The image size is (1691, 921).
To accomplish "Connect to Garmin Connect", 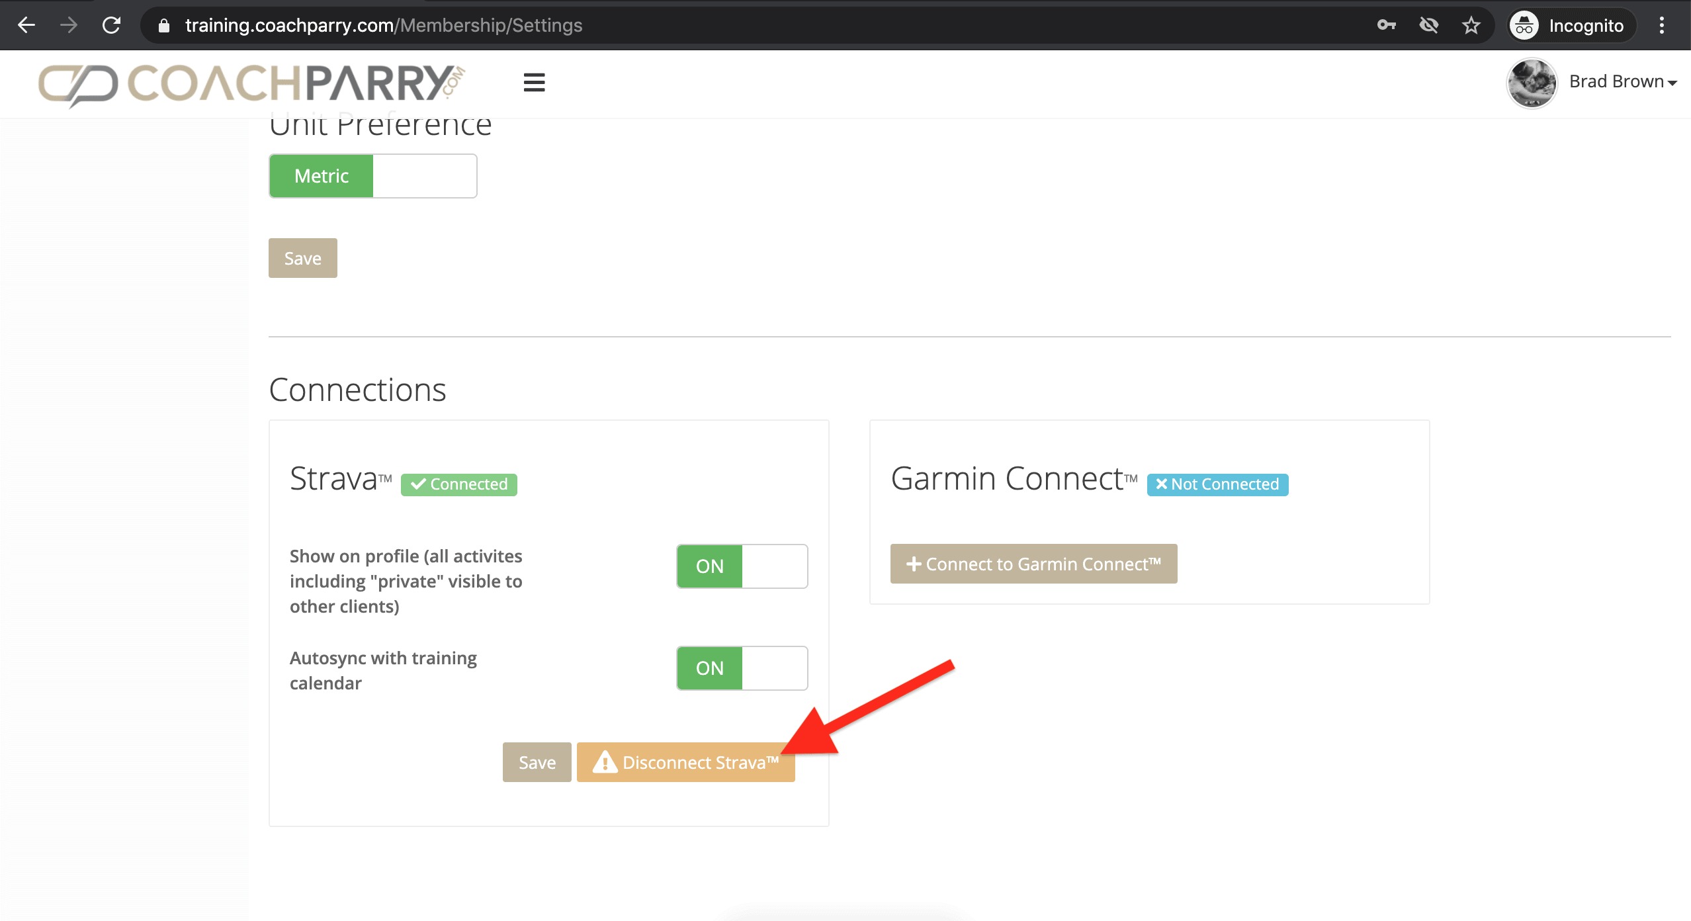I will [1033, 564].
